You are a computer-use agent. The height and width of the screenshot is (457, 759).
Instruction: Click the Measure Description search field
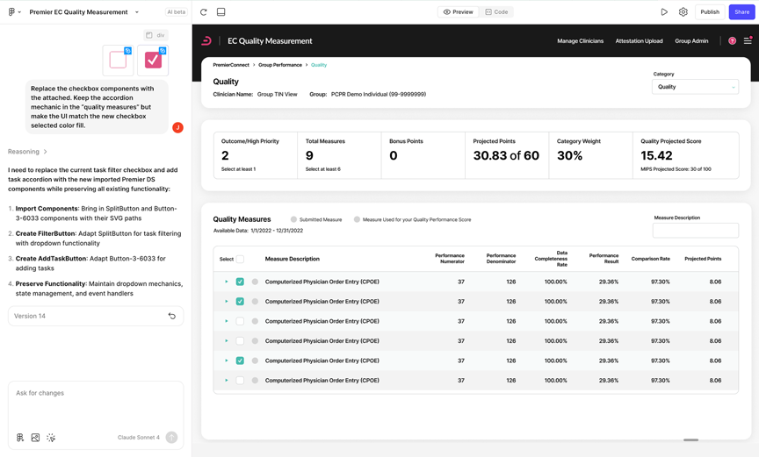[x=695, y=231]
